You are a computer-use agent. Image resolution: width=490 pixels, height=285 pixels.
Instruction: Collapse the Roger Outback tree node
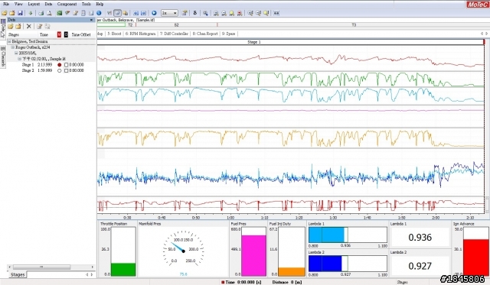point(13,47)
